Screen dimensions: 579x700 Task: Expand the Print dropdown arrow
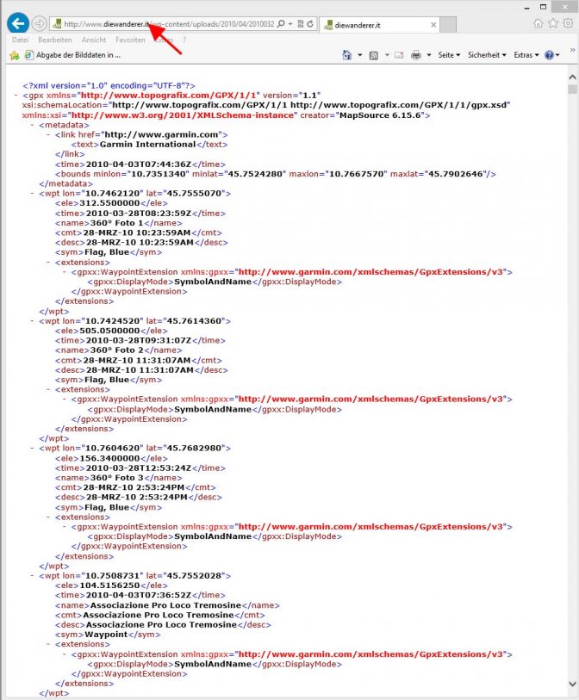[x=429, y=55]
